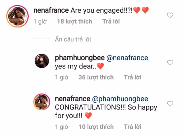The image size is (184, 138).
Task: Open phamhuongbee's profile picture
Action: coord(42,61)
